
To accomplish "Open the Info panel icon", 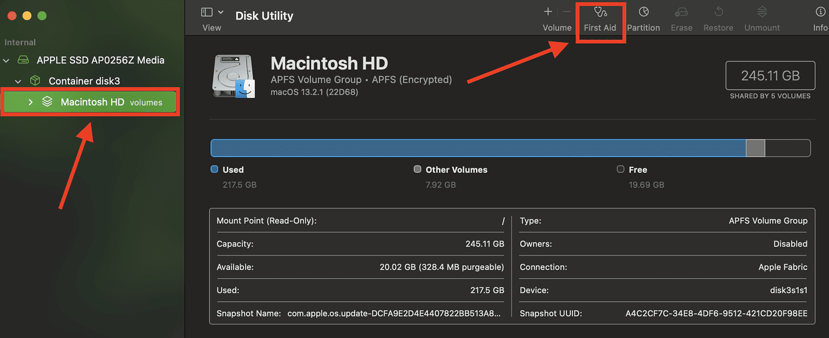I will (820, 12).
